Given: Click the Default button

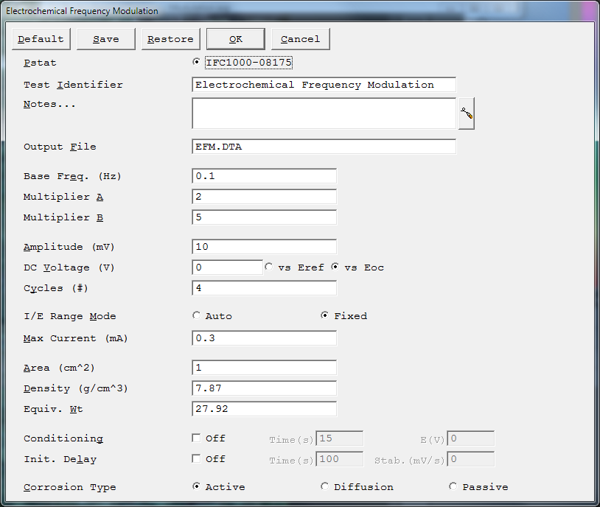Looking at the screenshot, I should [x=41, y=39].
